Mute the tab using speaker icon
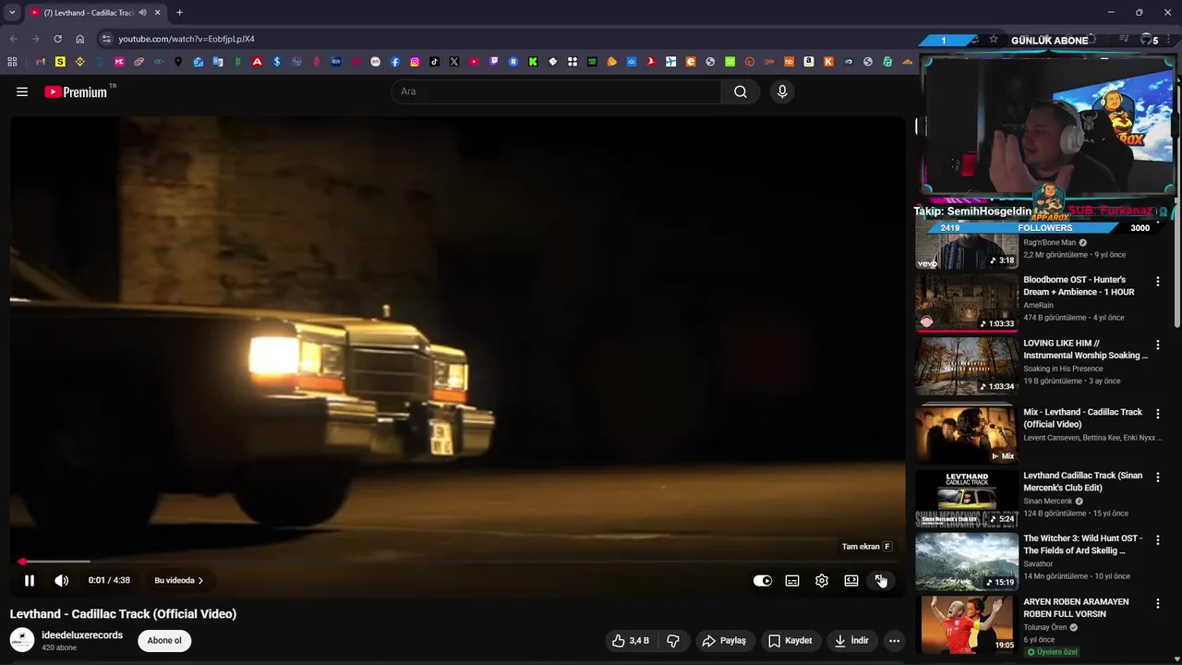Image resolution: width=1182 pixels, height=665 pixels. tap(142, 13)
